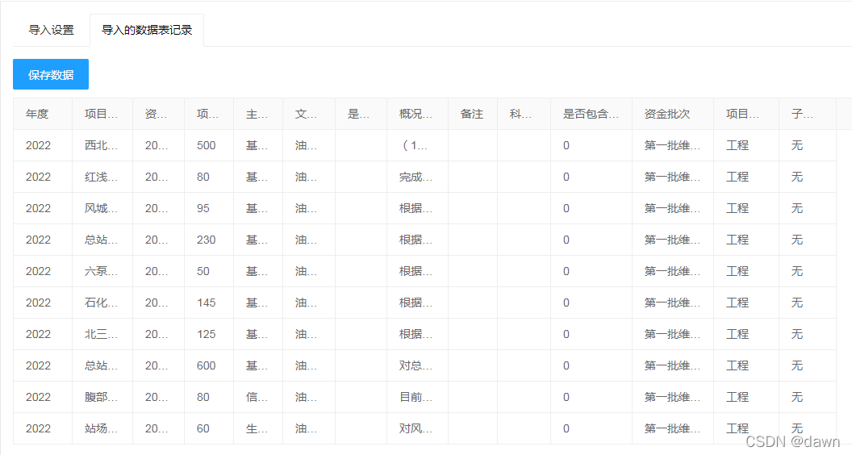Click the 信… cell in 腹部 row
The image size is (852, 455).
257,398
